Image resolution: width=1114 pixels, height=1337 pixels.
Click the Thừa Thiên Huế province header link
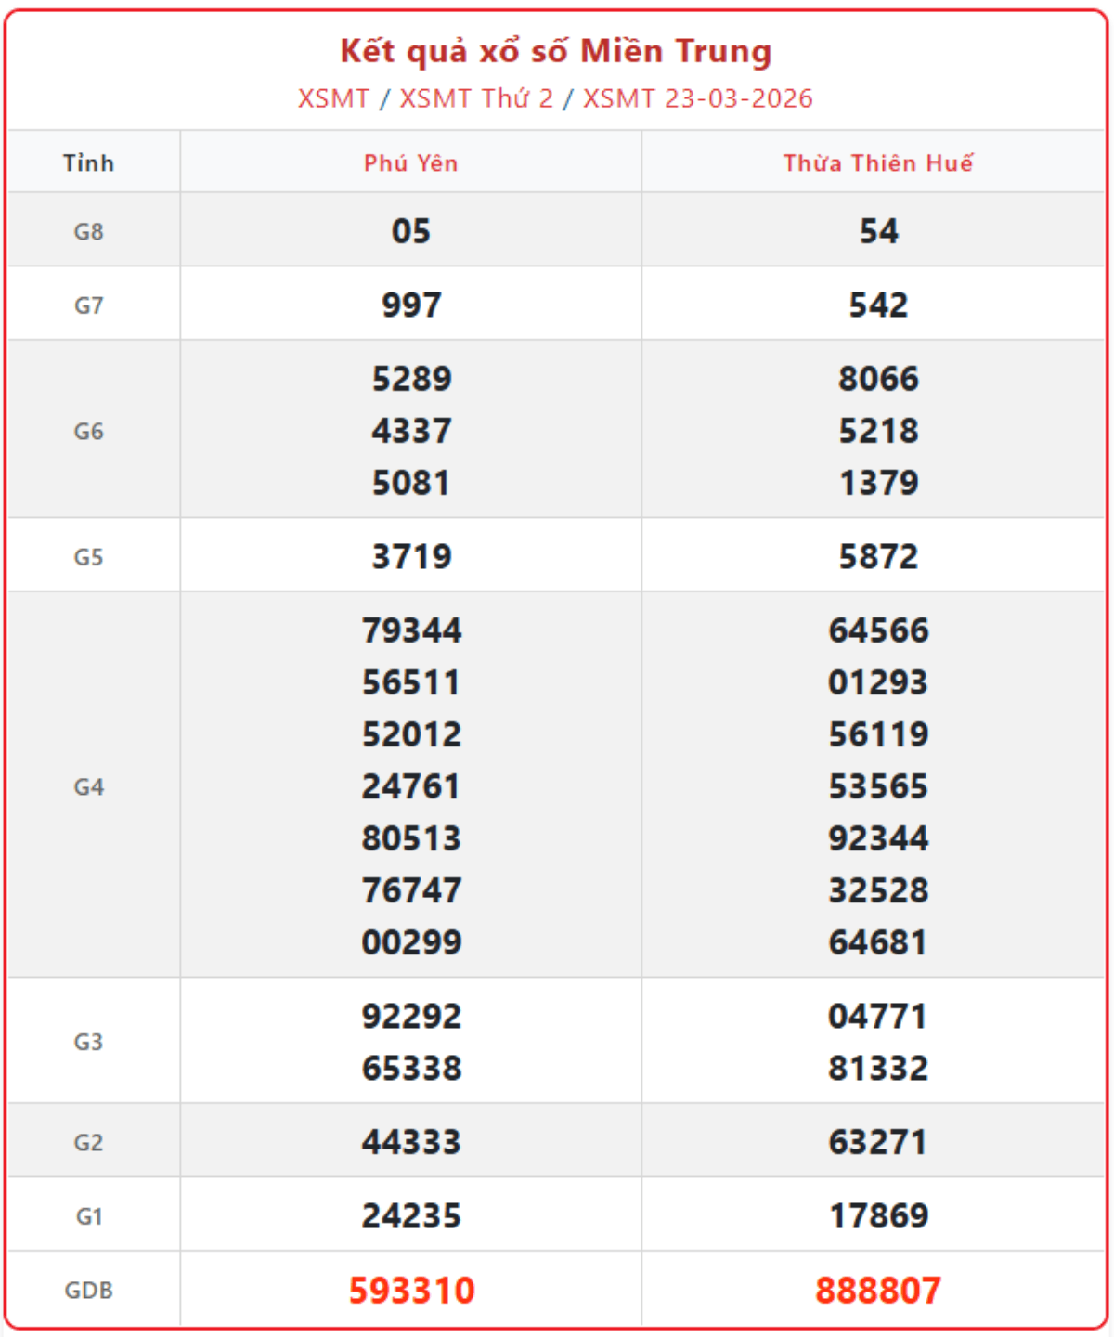click(877, 163)
